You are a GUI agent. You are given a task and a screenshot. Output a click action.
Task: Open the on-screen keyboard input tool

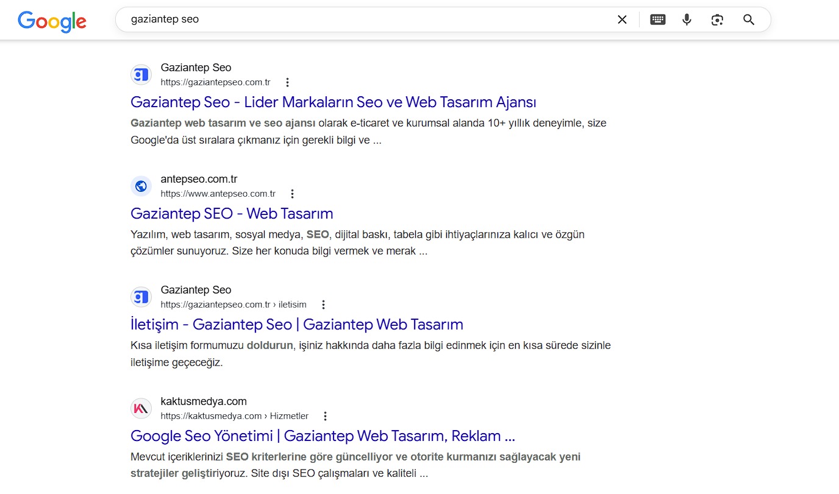657,19
